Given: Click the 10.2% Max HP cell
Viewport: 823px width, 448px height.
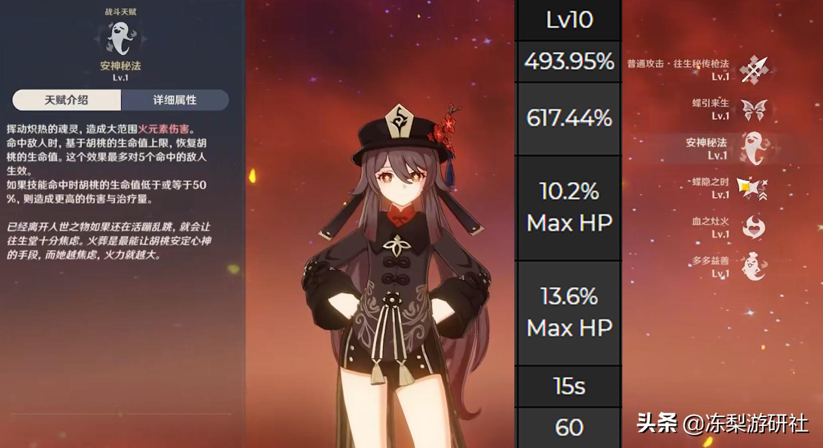Looking at the screenshot, I should 569,208.
